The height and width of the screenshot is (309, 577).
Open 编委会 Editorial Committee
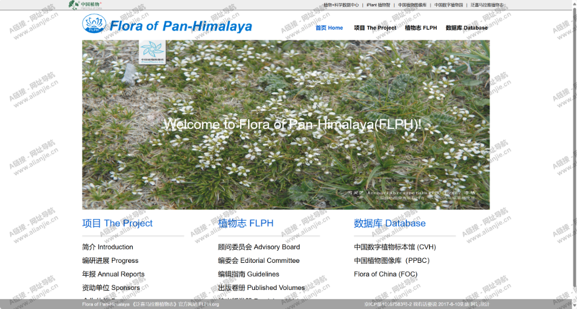258,261
